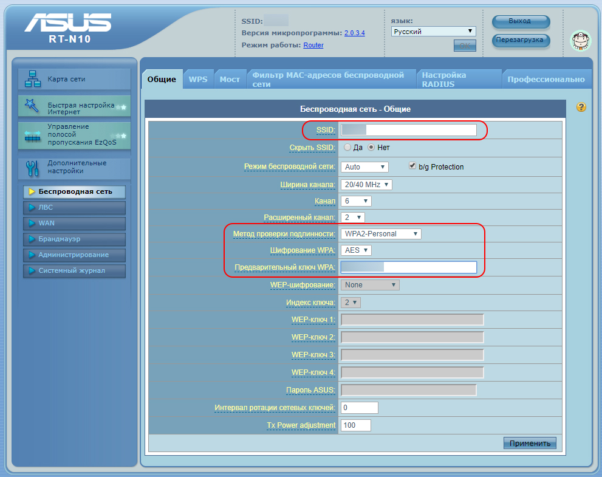Open the Индекс ключа dropdown
This screenshot has width=602, height=477.
click(351, 303)
